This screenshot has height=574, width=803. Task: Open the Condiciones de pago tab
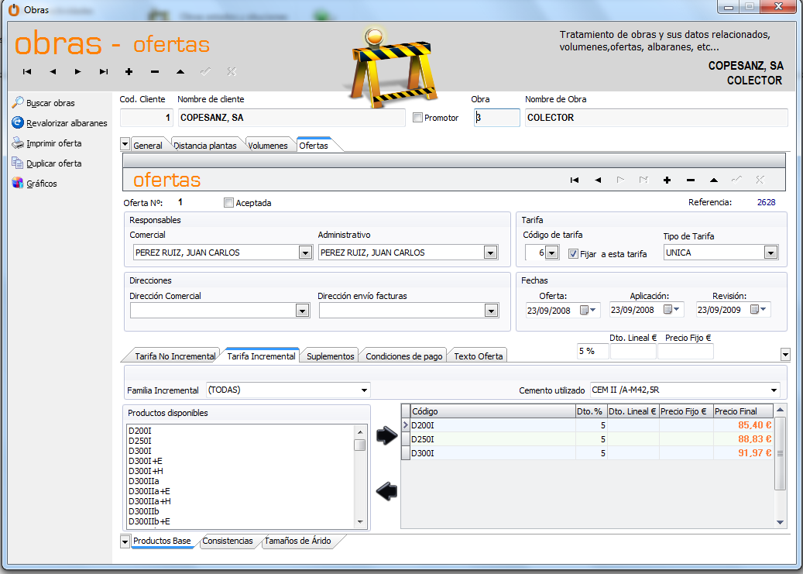pyautogui.click(x=403, y=356)
